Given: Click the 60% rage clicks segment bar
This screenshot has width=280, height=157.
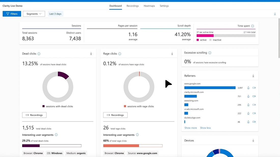Looking at the screenshot, I should pos(133,146).
